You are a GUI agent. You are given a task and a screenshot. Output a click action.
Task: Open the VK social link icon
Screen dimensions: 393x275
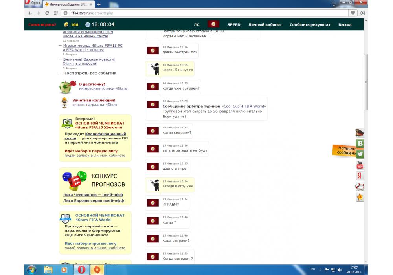(360, 144)
